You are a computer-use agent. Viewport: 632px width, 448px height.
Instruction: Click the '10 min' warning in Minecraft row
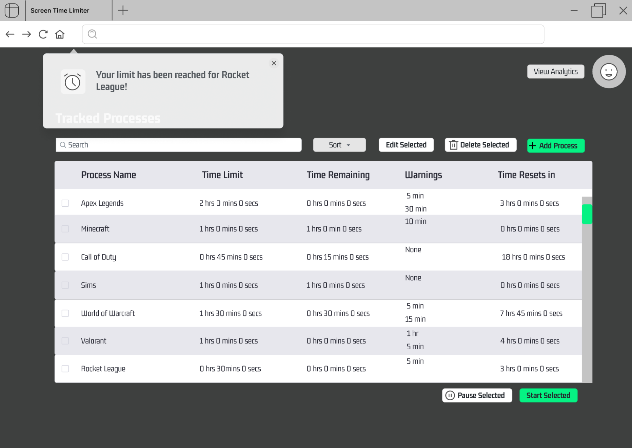[415, 221]
